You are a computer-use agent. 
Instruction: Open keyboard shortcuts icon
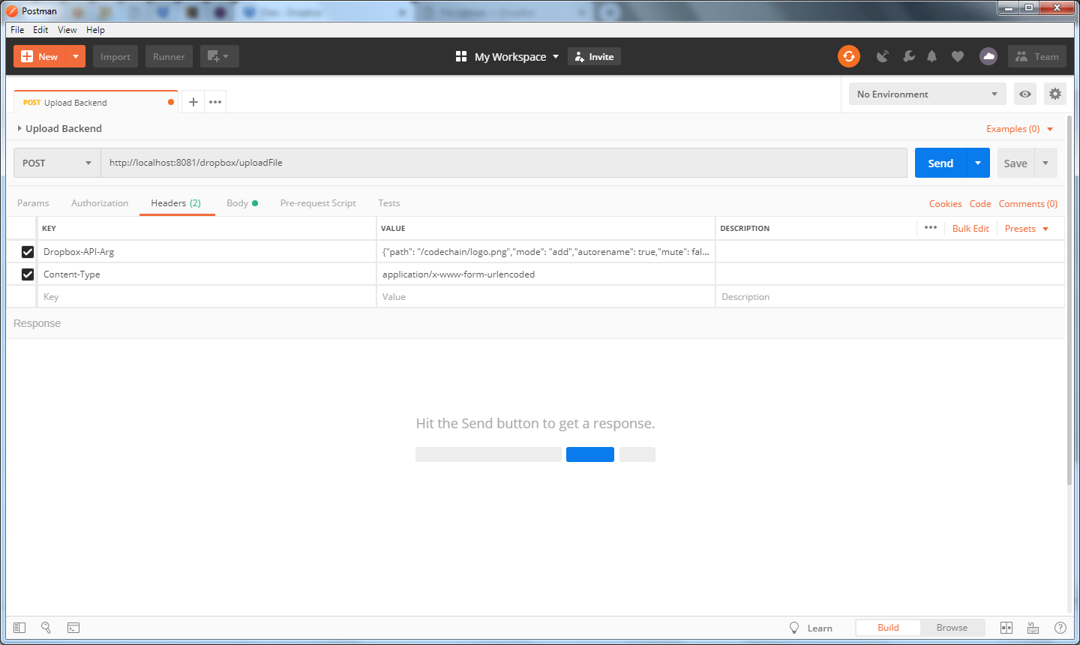1033,628
